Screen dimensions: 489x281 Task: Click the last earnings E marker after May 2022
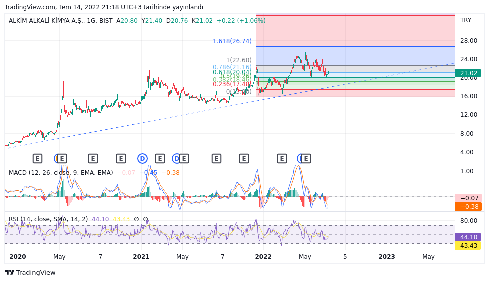(306, 159)
